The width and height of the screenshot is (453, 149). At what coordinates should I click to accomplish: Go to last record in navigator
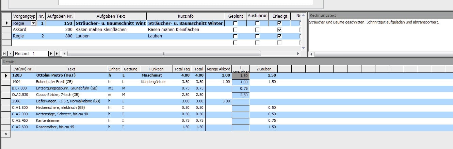coord(57,54)
